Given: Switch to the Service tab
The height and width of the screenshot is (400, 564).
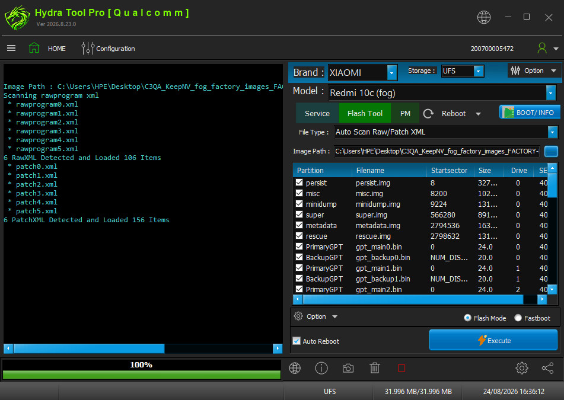Looking at the screenshot, I should pos(317,114).
